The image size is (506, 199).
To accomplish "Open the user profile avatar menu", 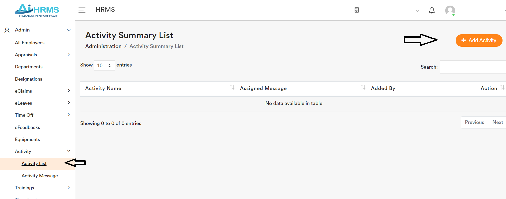I will [450, 10].
